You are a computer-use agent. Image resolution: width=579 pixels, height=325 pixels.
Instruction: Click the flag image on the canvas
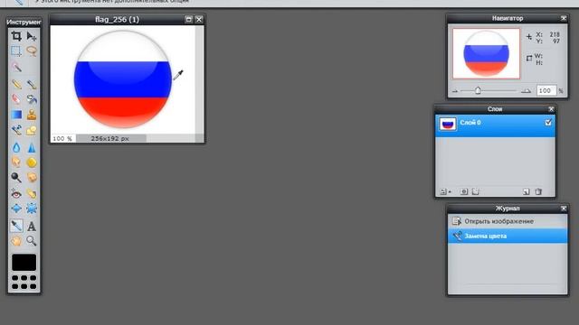123,79
